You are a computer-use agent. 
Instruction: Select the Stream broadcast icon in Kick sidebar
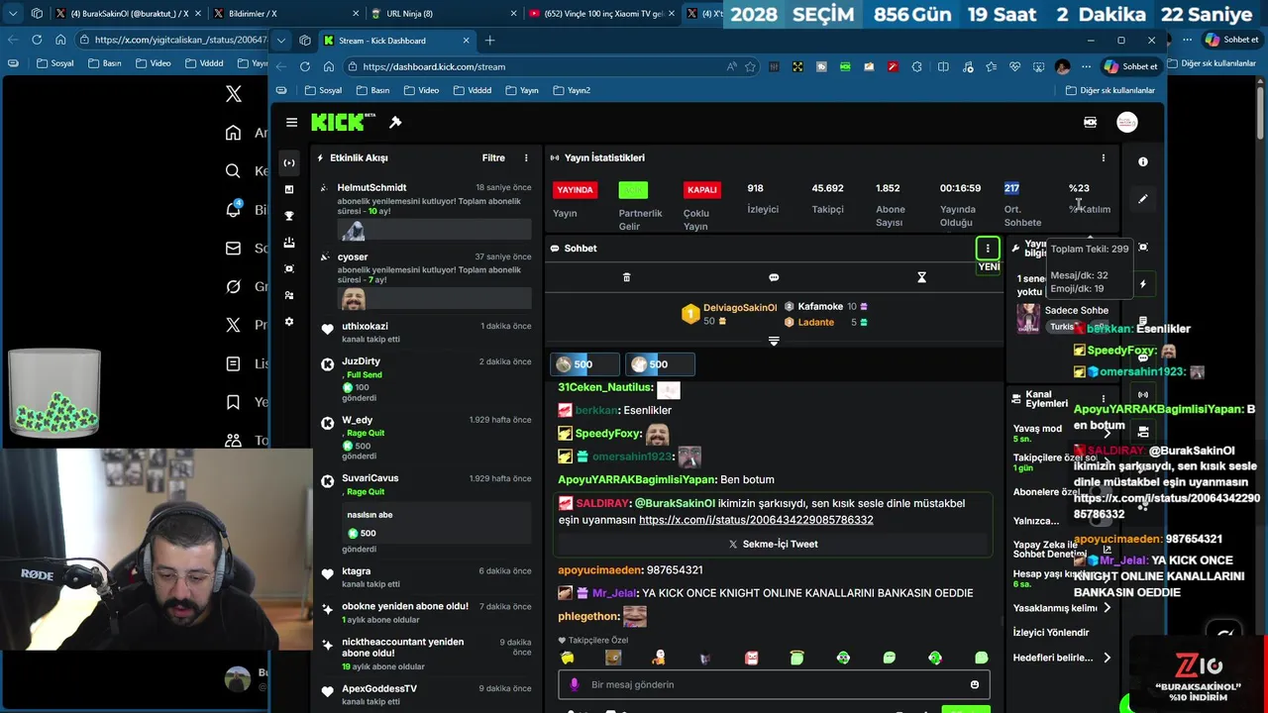[288, 162]
